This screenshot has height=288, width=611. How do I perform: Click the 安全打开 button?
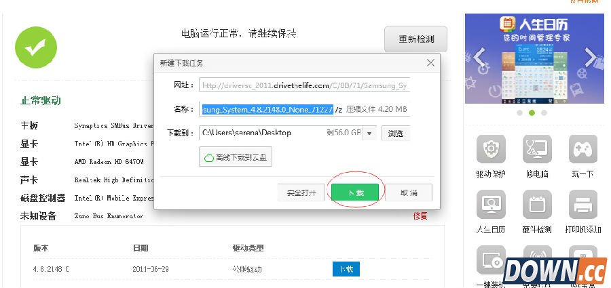pyautogui.click(x=301, y=192)
